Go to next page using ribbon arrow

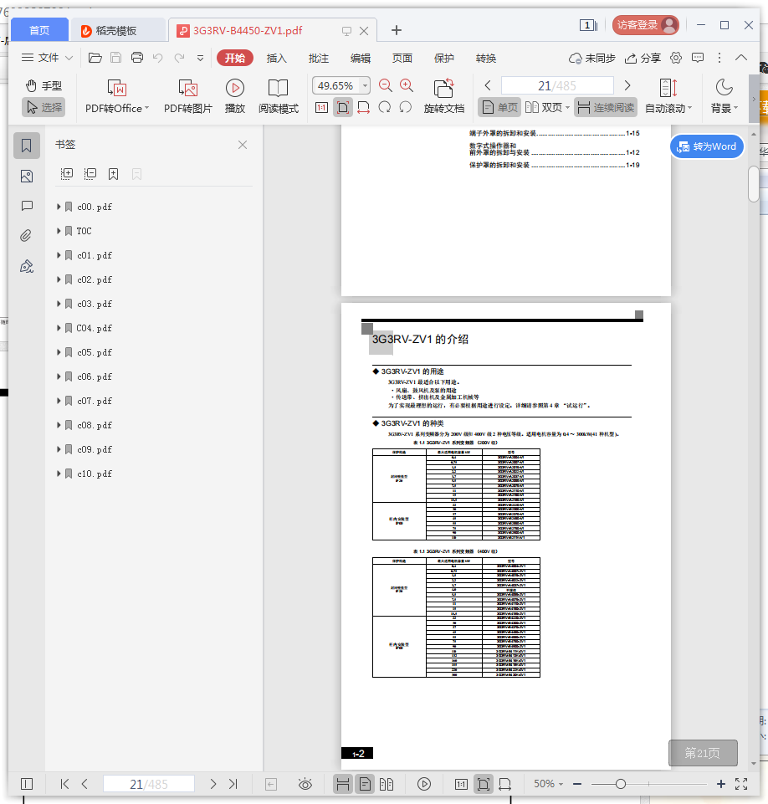[627, 85]
